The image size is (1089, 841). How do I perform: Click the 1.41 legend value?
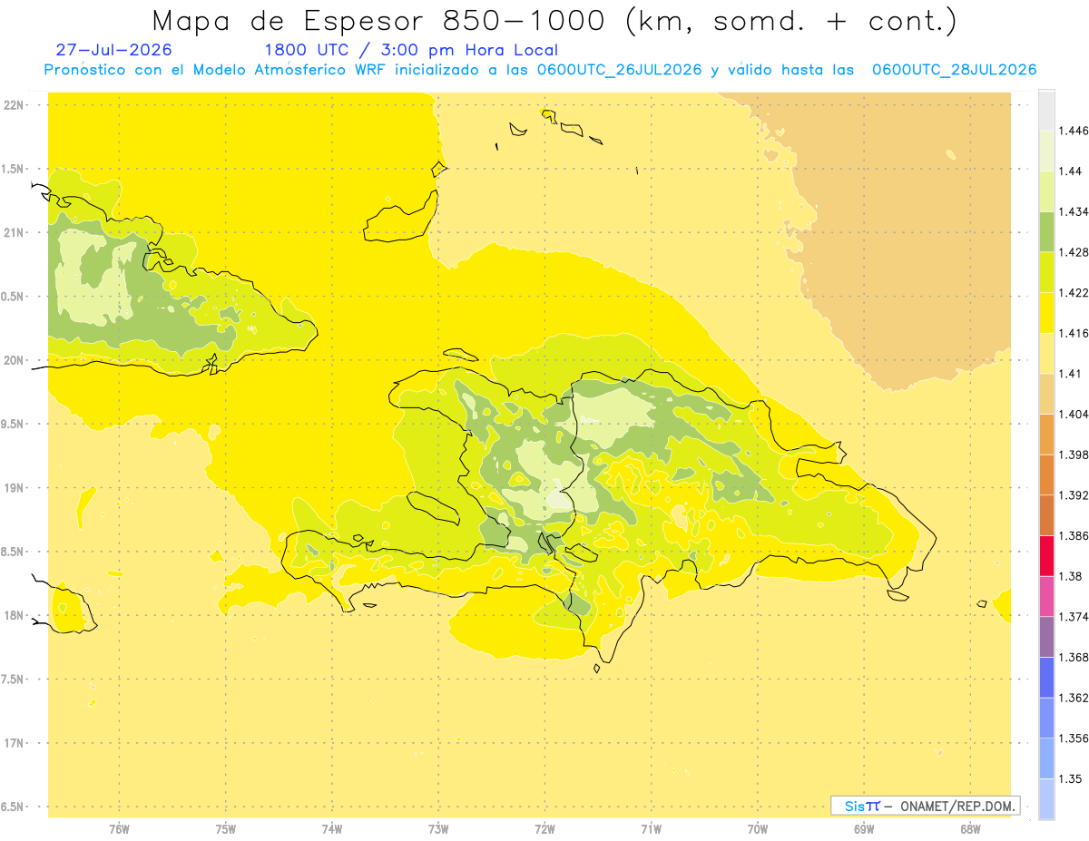point(1072,374)
